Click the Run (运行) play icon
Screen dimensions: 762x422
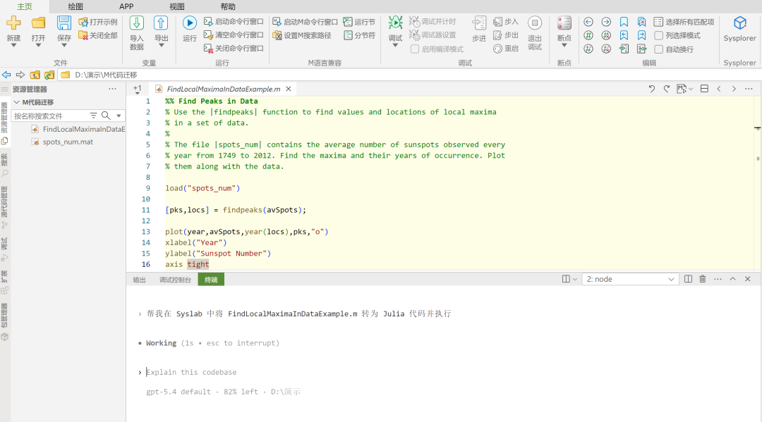(x=190, y=23)
